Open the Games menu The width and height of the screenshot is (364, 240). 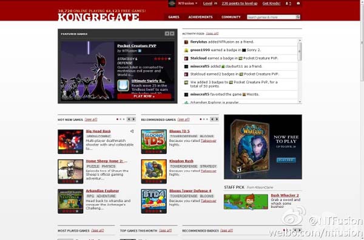tap(174, 17)
